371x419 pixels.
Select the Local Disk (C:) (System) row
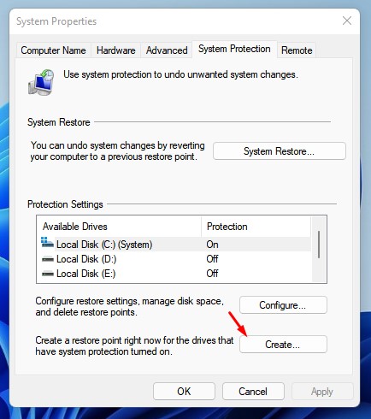point(174,245)
